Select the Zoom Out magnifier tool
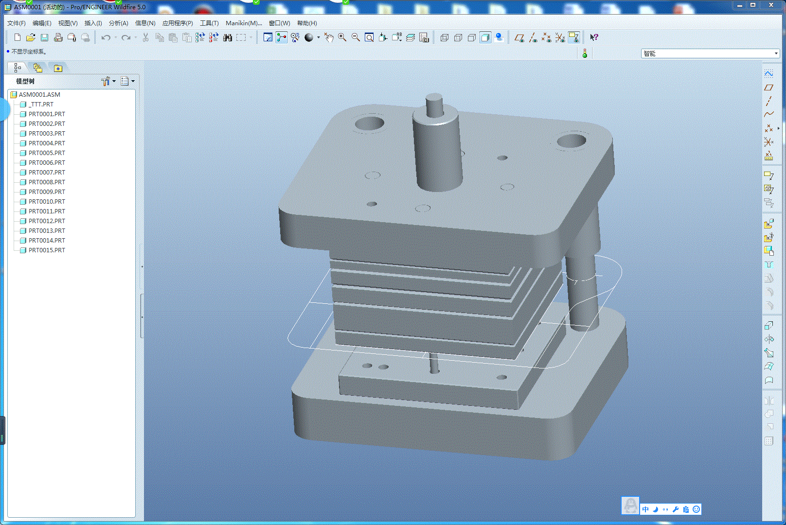786x525 pixels. pos(356,37)
